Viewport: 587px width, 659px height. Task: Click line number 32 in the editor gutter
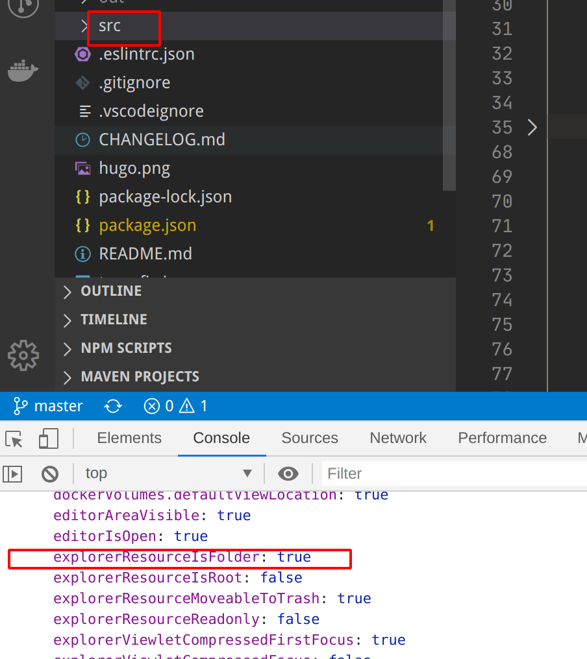click(x=502, y=54)
